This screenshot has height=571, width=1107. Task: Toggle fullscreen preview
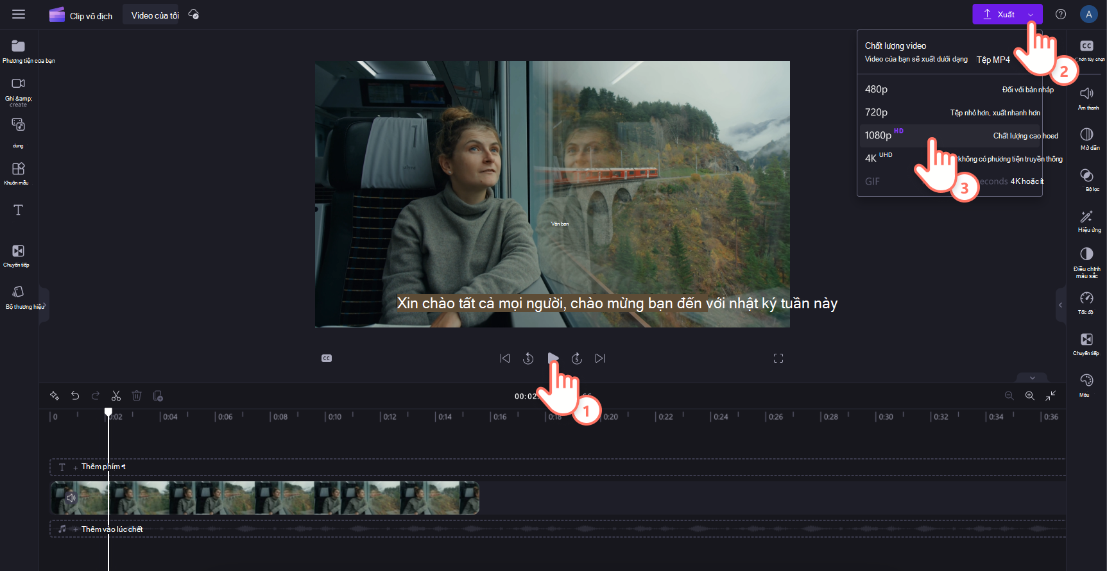(778, 358)
